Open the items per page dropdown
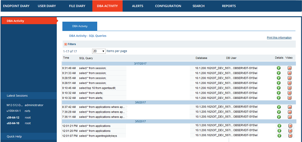The image size is (302, 142). pos(99,51)
